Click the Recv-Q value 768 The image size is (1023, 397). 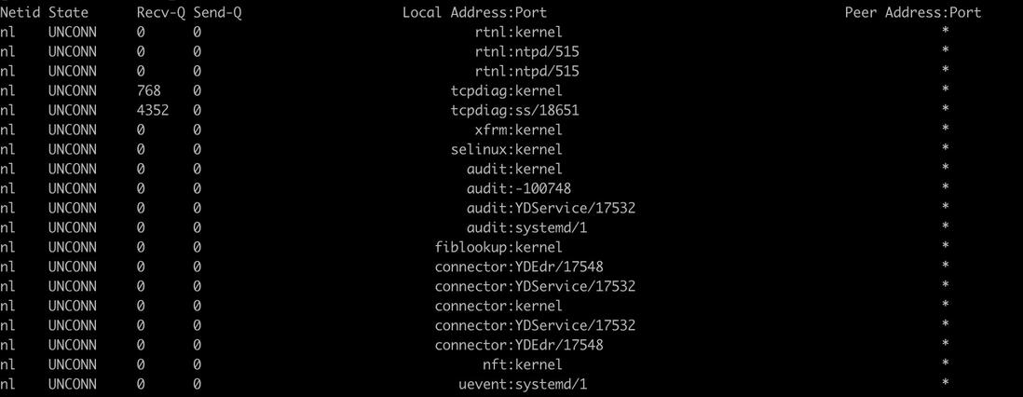(149, 90)
